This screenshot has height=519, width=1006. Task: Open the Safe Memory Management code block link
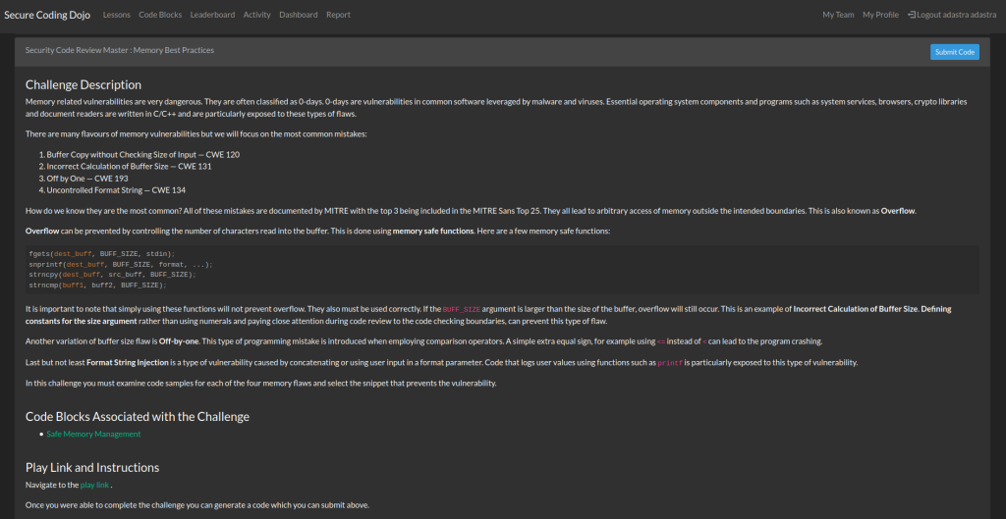93,434
